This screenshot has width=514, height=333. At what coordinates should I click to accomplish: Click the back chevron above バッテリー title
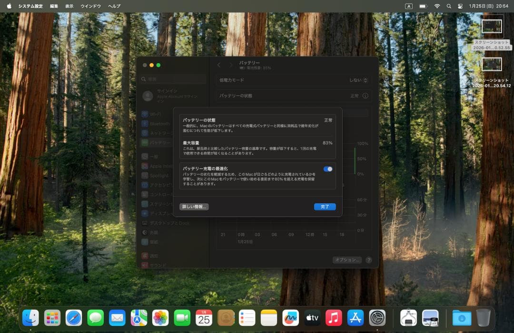point(219,66)
